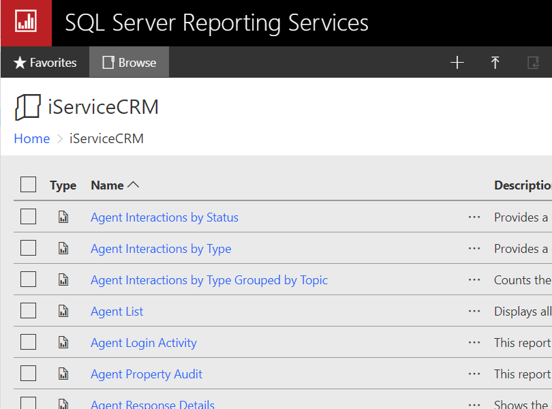This screenshot has height=409, width=552.
Task: Open the Agent Property Audit report
Action: coord(147,374)
